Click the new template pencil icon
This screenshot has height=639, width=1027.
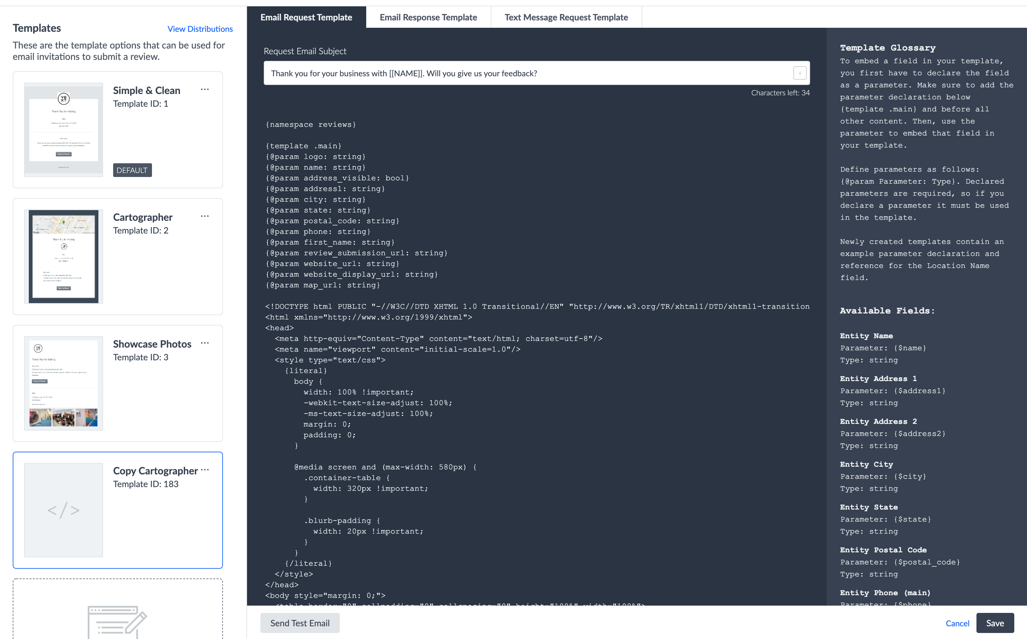[x=117, y=622]
